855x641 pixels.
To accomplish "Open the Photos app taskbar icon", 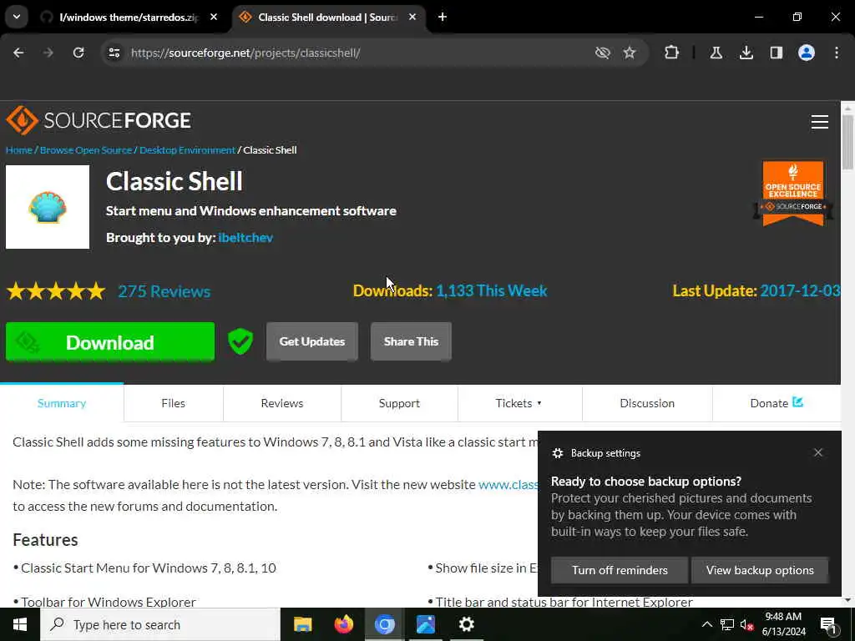I will click(425, 624).
